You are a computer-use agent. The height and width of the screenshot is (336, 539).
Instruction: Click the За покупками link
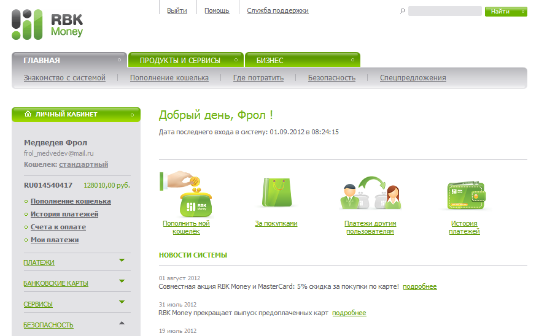pyautogui.click(x=276, y=223)
